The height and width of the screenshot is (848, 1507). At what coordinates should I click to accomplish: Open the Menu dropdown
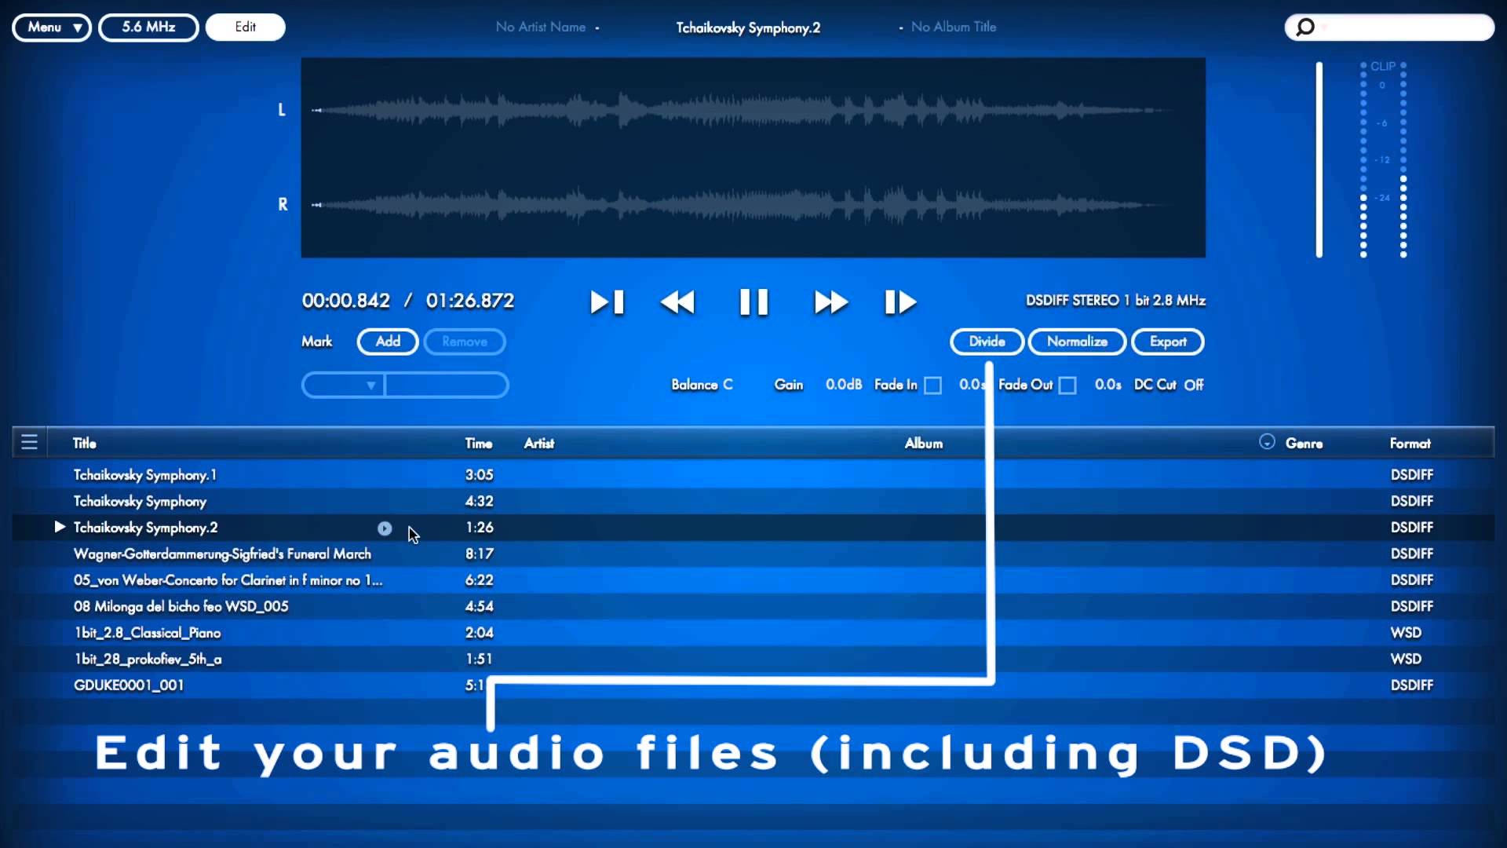pos(52,27)
